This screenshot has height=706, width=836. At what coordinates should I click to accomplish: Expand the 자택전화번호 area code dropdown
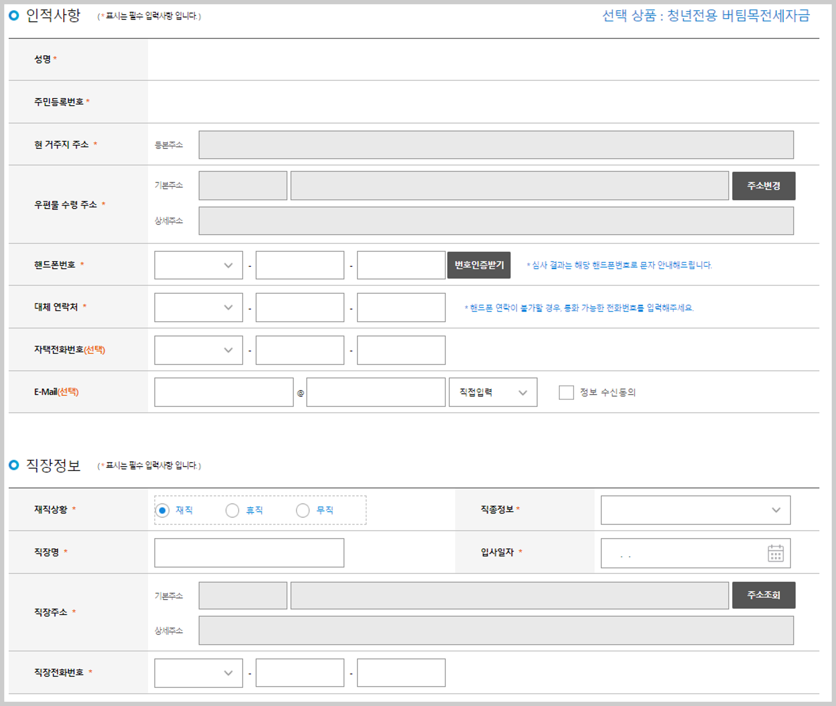(x=198, y=350)
